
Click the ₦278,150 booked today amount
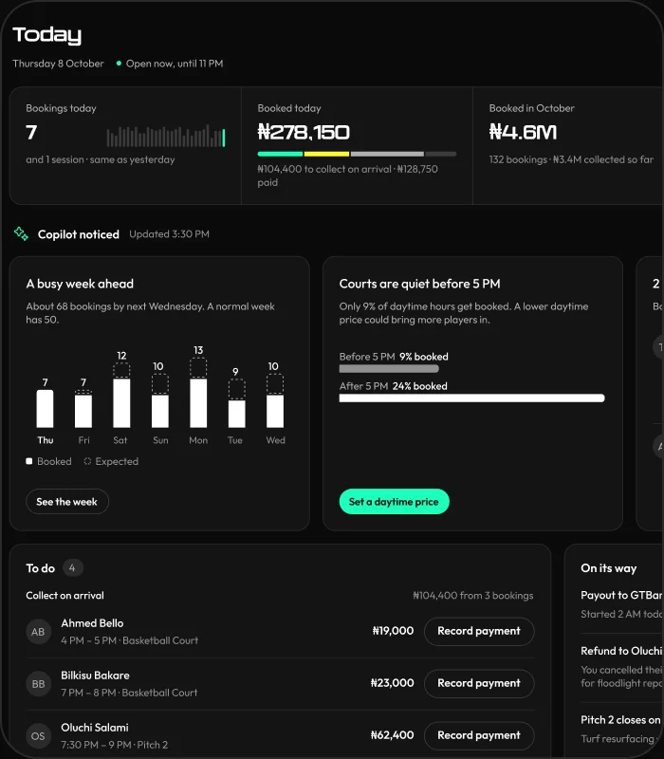[304, 132]
